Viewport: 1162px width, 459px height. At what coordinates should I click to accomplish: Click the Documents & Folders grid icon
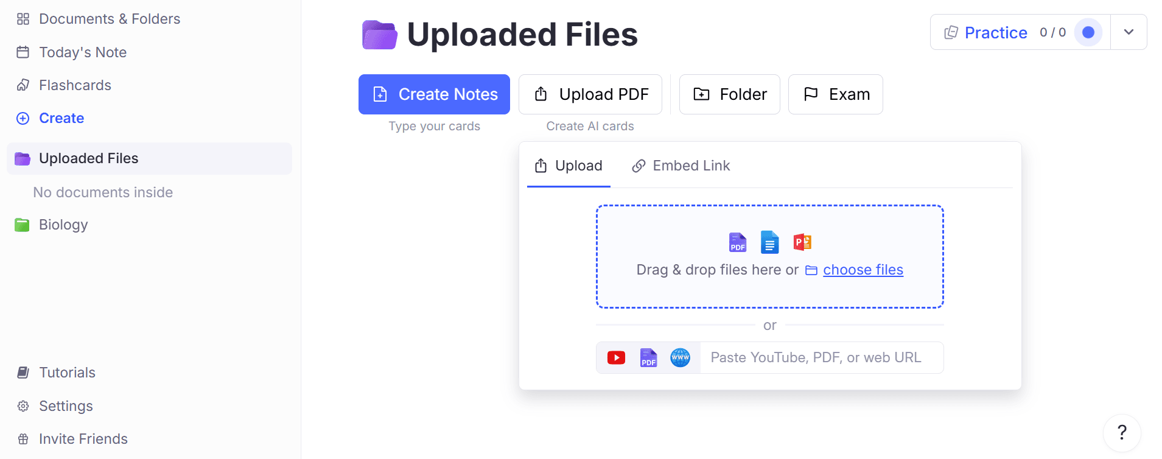[x=23, y=19]
